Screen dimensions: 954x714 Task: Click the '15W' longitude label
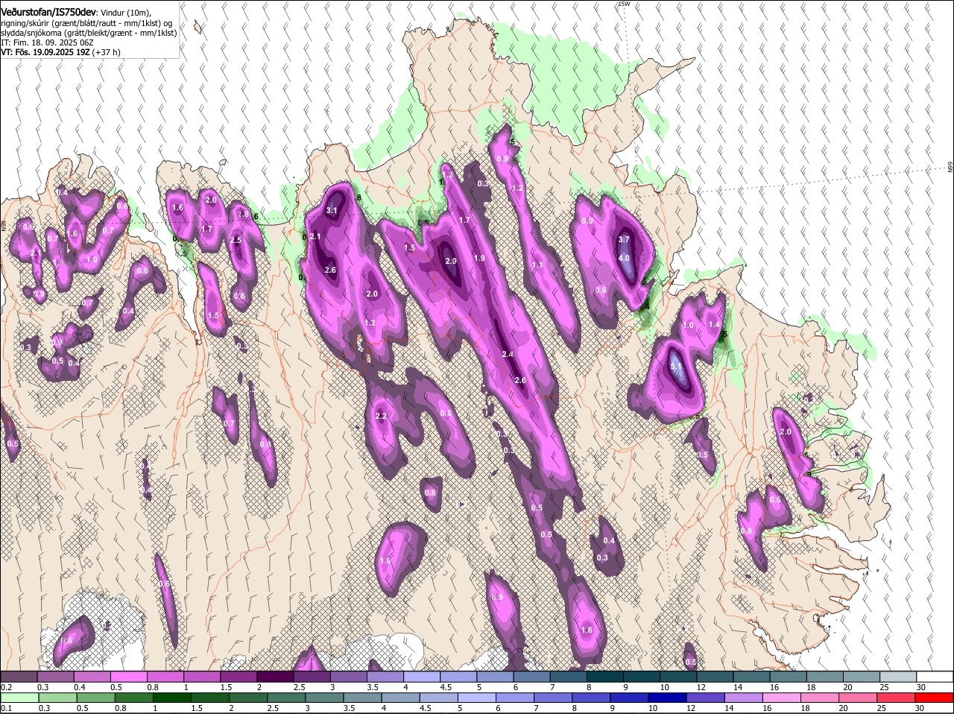pos(623,4)
